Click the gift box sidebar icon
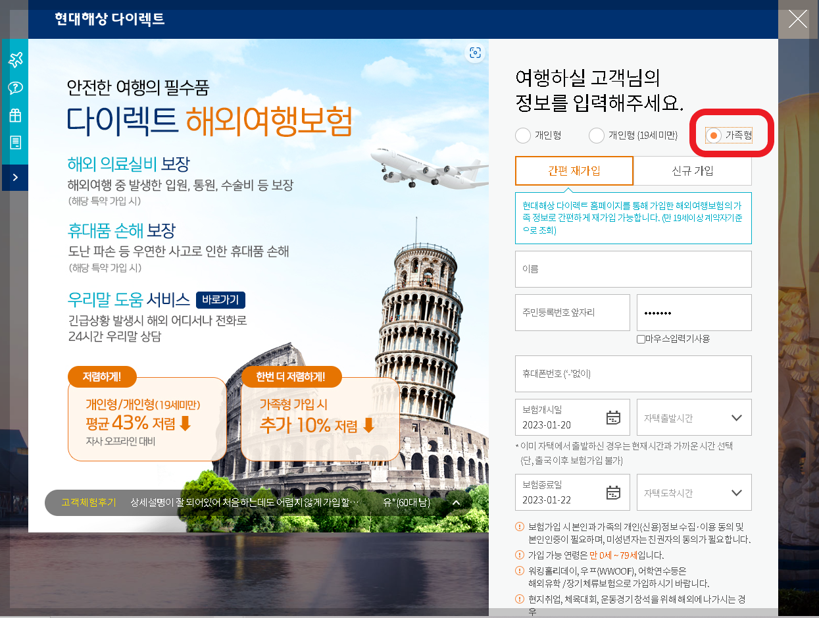The image size is (819, 618). pyautogui.click(x=15, y=115)
